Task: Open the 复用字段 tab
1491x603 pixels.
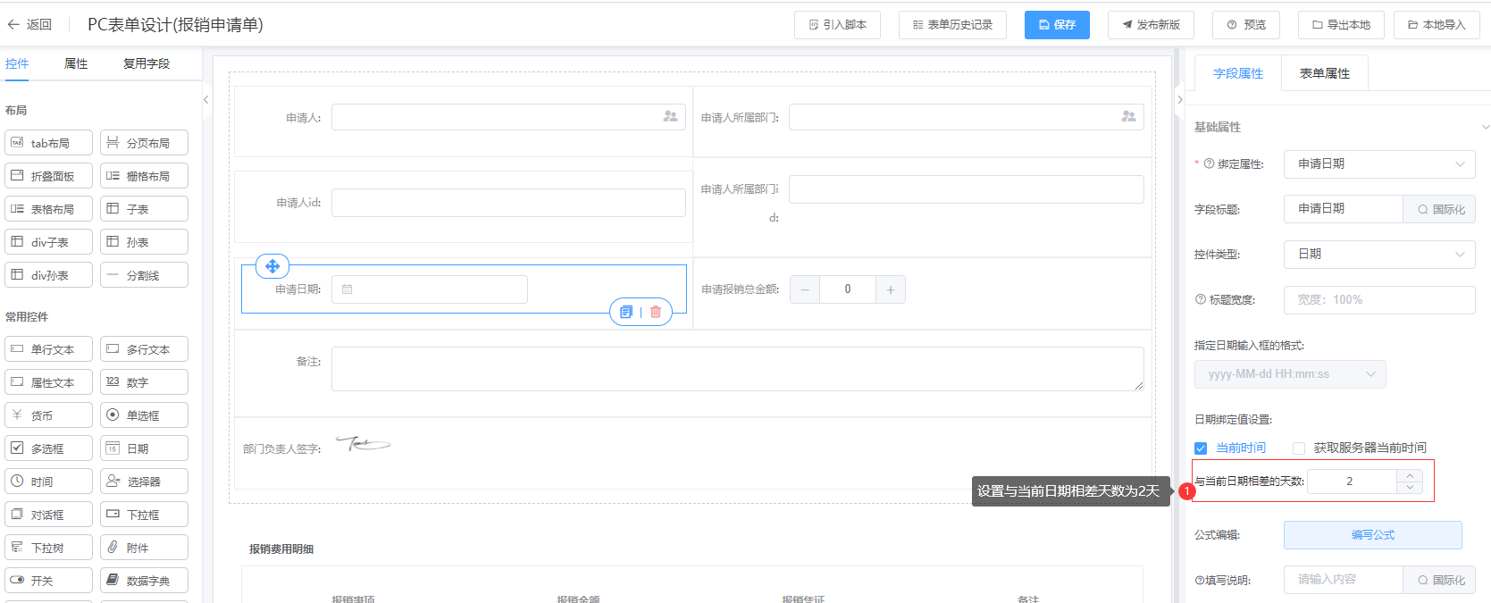Action: point(147,63)
